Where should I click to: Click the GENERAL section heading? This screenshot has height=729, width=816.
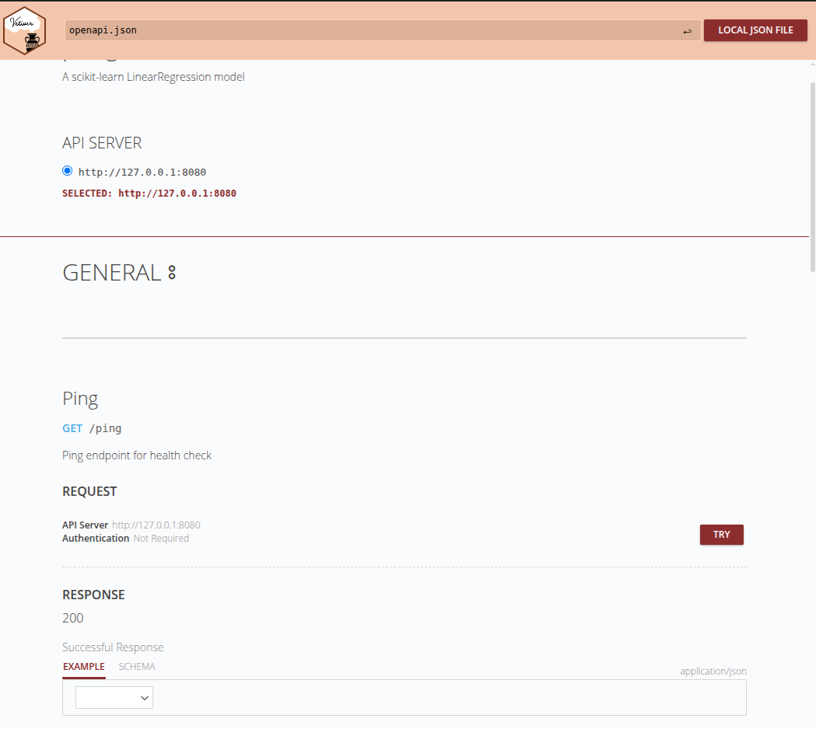[111, 273]
